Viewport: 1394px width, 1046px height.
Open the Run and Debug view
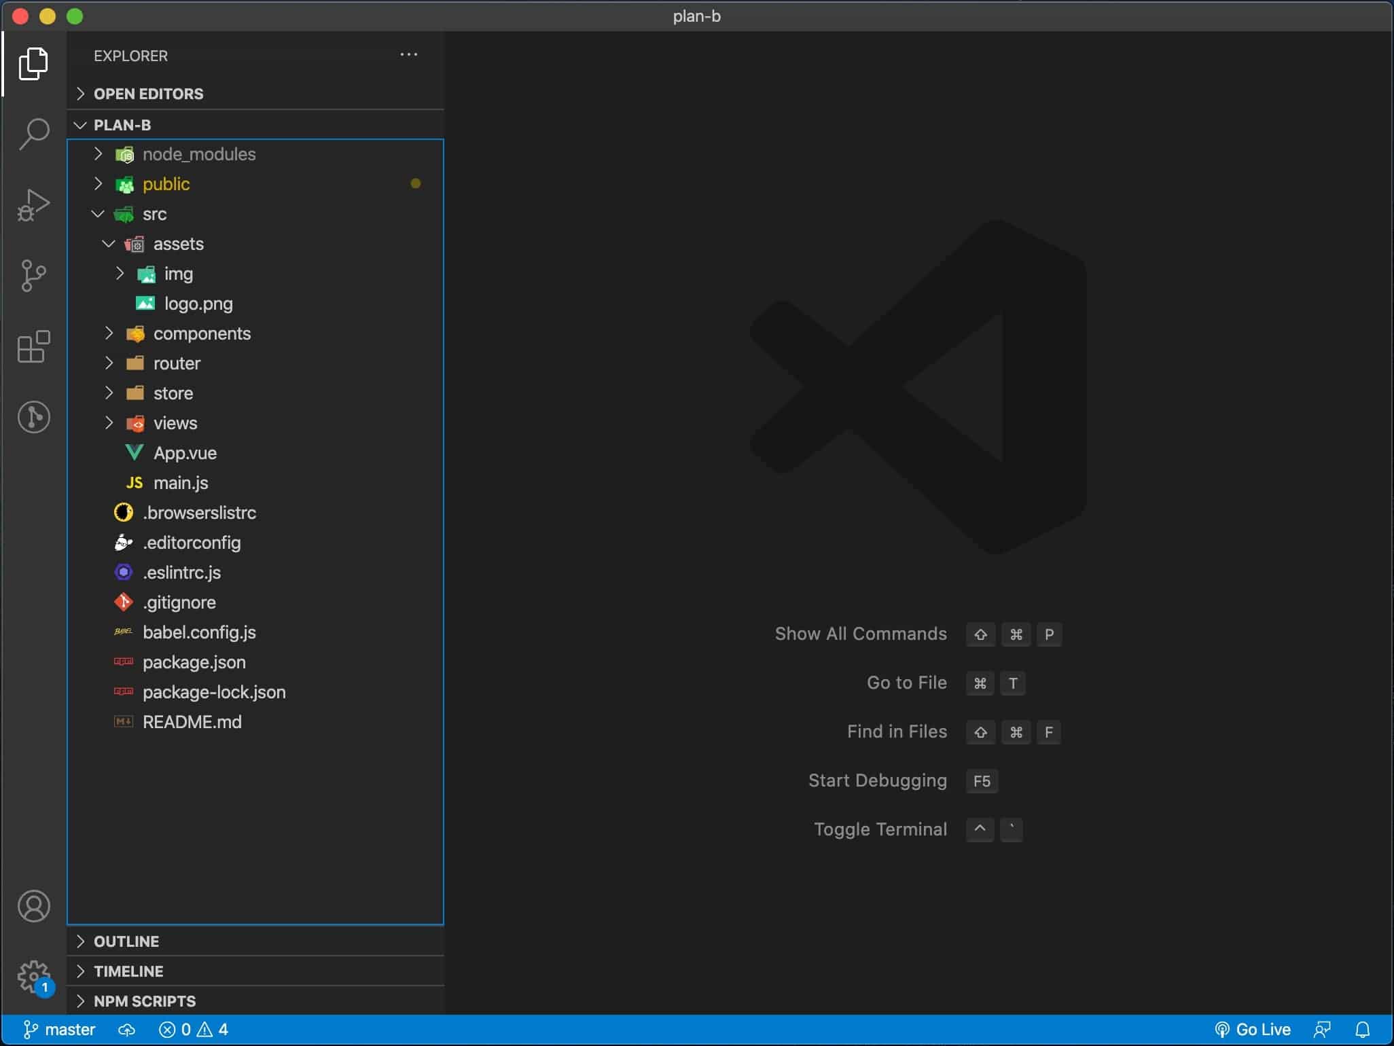(33, 205)
